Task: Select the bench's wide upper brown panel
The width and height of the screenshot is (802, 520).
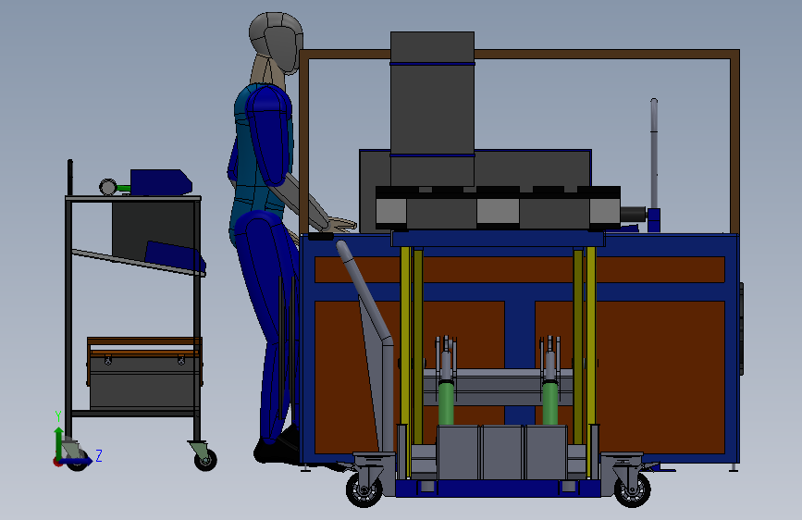Action: [x=520, y=270]
